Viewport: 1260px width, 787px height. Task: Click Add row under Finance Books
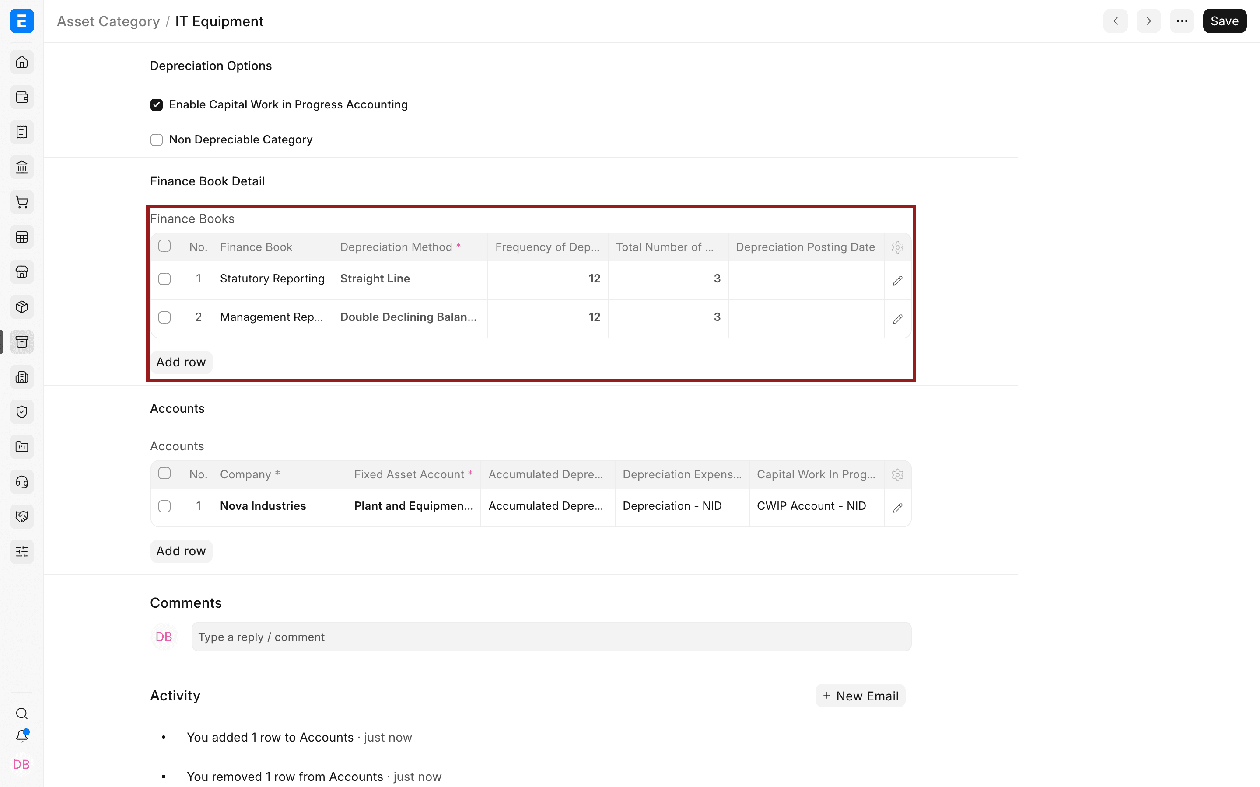(181, 362)
